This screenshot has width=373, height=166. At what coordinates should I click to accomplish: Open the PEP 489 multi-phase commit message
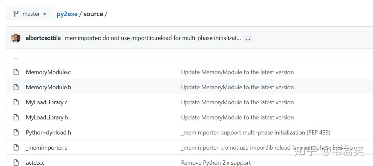(256, 133)
